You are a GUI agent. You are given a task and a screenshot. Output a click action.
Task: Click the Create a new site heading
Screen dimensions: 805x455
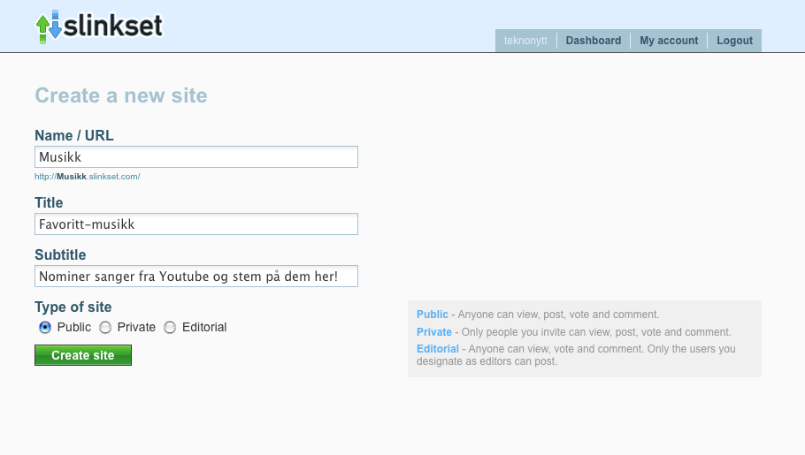point(121,95)
